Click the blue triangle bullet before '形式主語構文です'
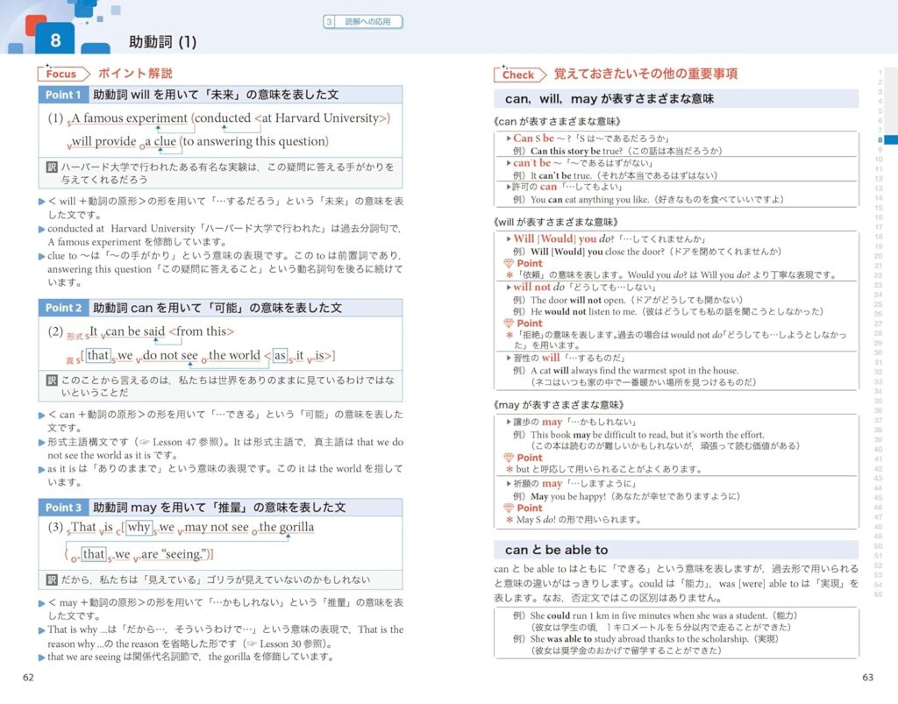 pyautogui.click(x=42, y=443)
